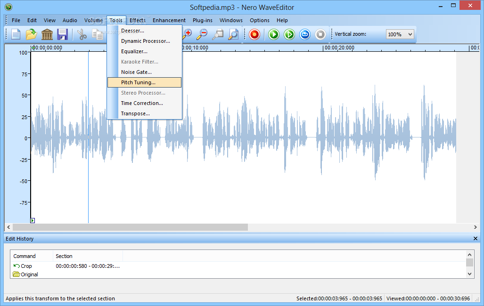
Task: Open the Windows menu
Action: [231, 20]
